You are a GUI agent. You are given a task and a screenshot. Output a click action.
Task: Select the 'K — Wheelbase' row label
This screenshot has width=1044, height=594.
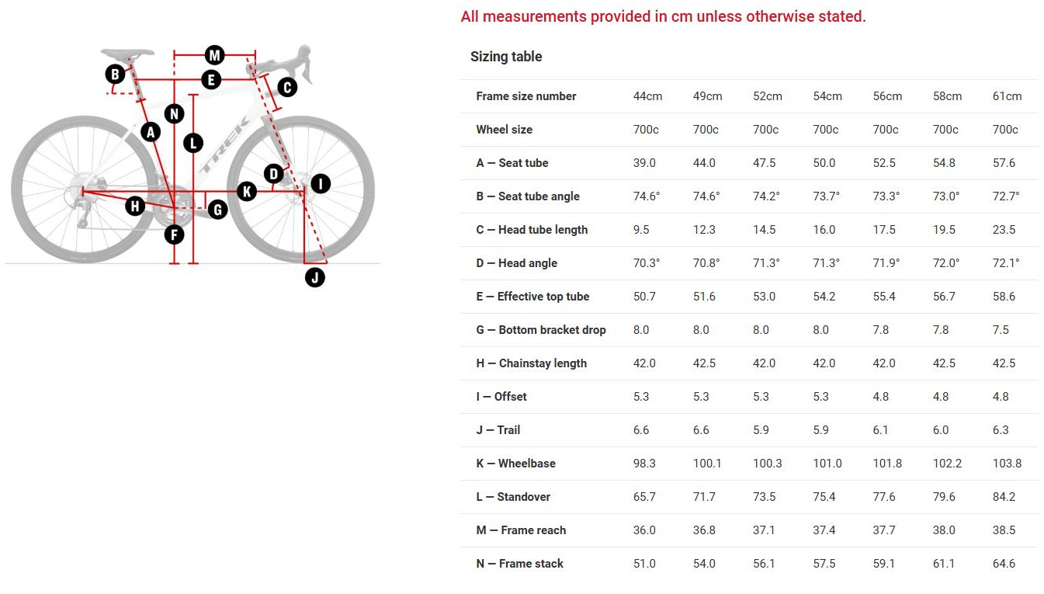pos(515,464)
